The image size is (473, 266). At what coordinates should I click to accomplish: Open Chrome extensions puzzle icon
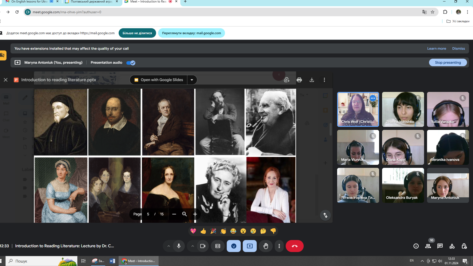point(445,12)
